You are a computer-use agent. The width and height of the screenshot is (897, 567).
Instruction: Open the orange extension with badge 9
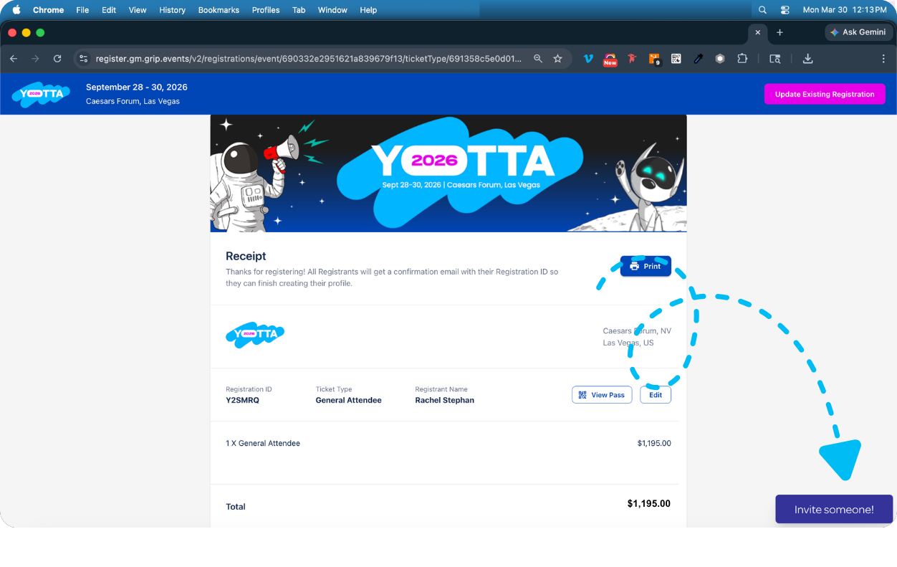654,59
